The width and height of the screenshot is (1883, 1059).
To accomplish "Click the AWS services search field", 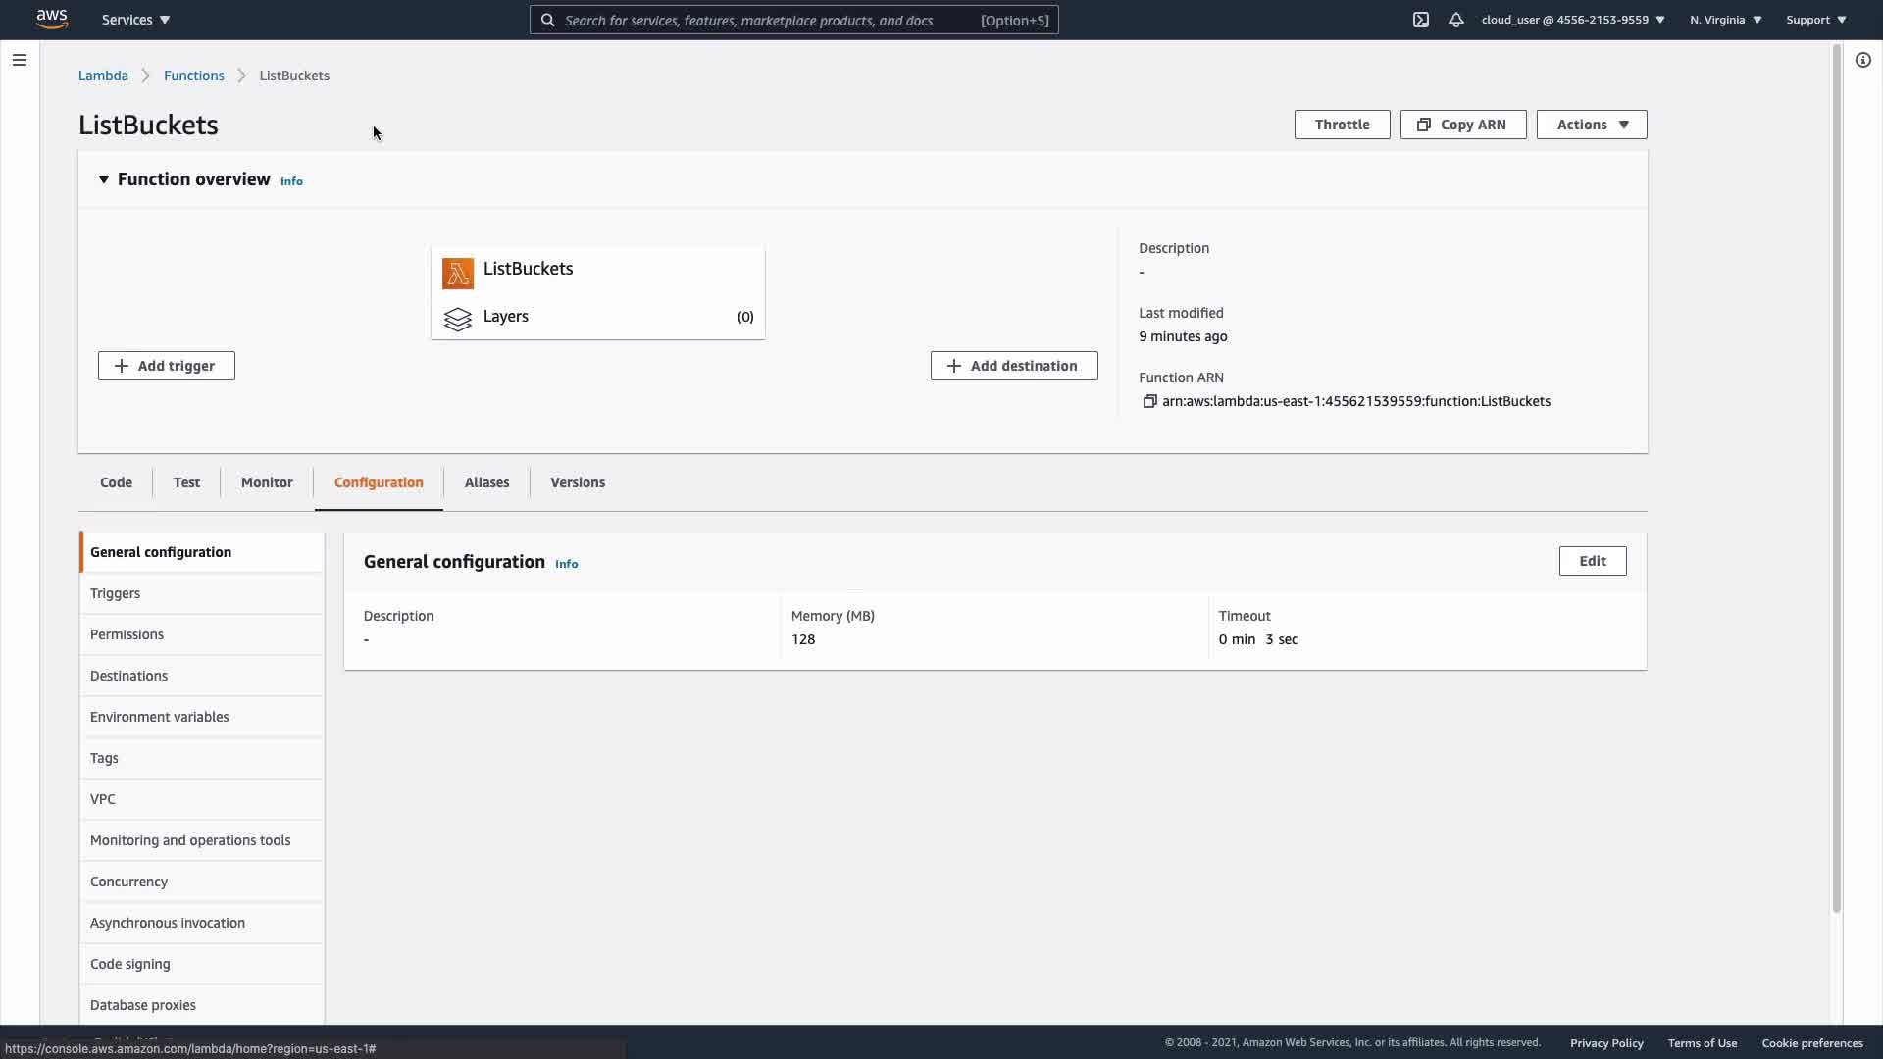I will [x=765, y=20].
